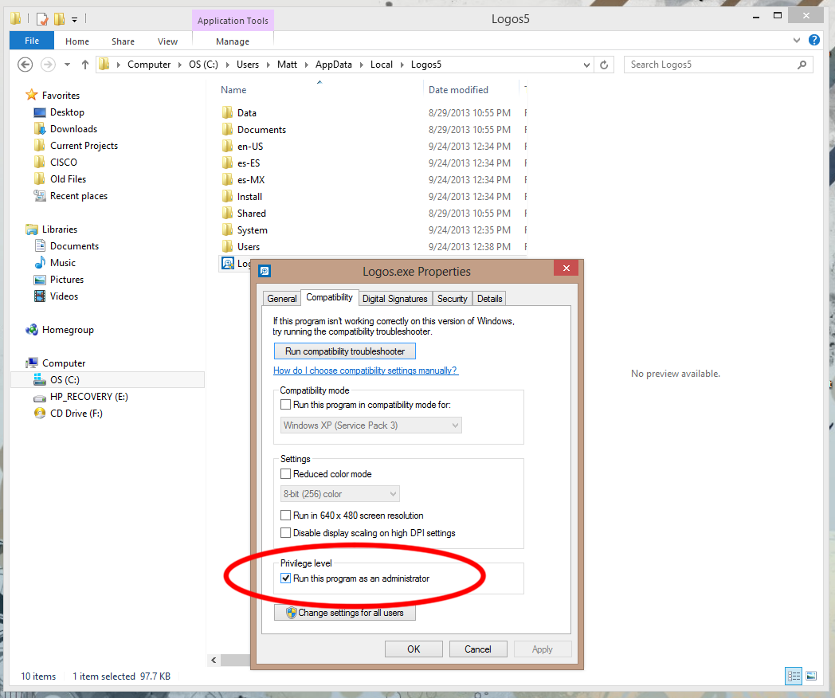Click the Forward navigation arrow
The height and width of the screenshot is (698, 835).
click(48, 65)
